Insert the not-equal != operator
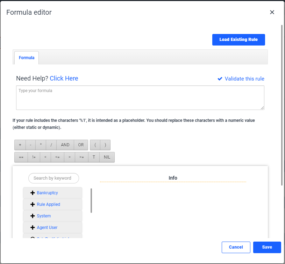Image resolution: width=285 pixels, height=264 pixels. pyautogui.click(x=34, y=157)
